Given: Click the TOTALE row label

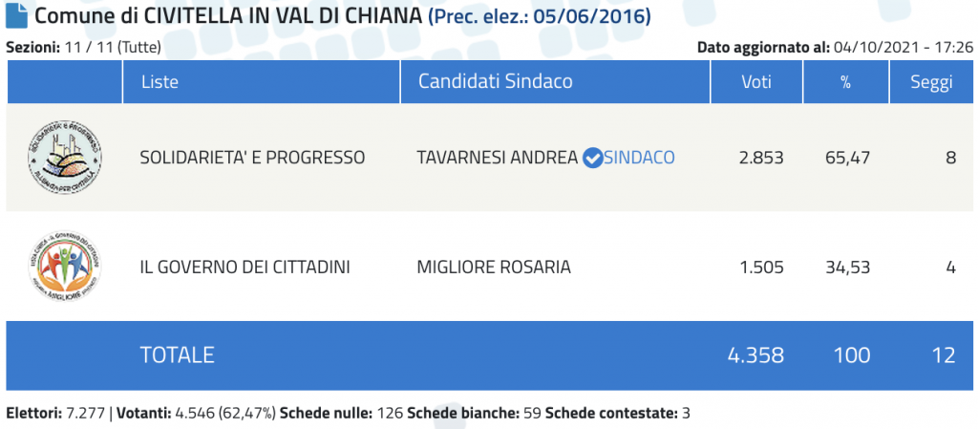Looking at the screenshot, I should point(177,355).
